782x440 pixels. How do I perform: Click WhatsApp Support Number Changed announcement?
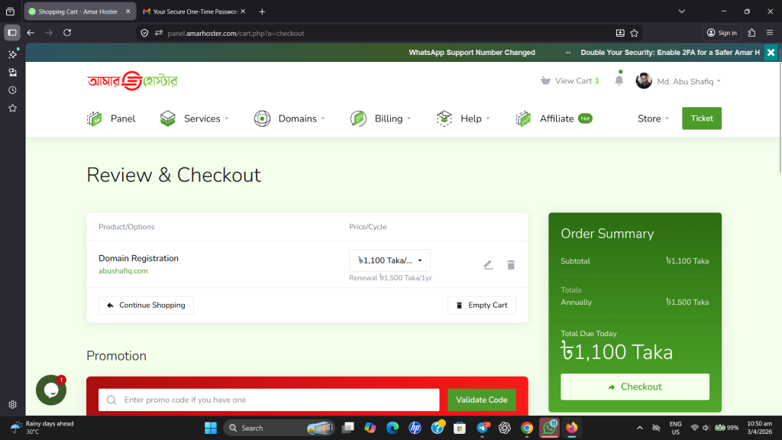(472, 53)
